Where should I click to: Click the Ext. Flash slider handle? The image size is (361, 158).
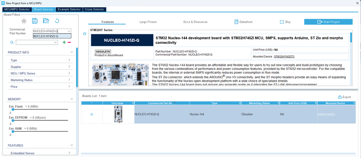(x=13, y=109)
